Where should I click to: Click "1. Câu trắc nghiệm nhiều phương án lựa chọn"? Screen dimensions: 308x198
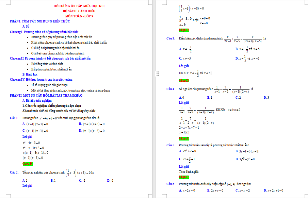(x=52, y=106)
